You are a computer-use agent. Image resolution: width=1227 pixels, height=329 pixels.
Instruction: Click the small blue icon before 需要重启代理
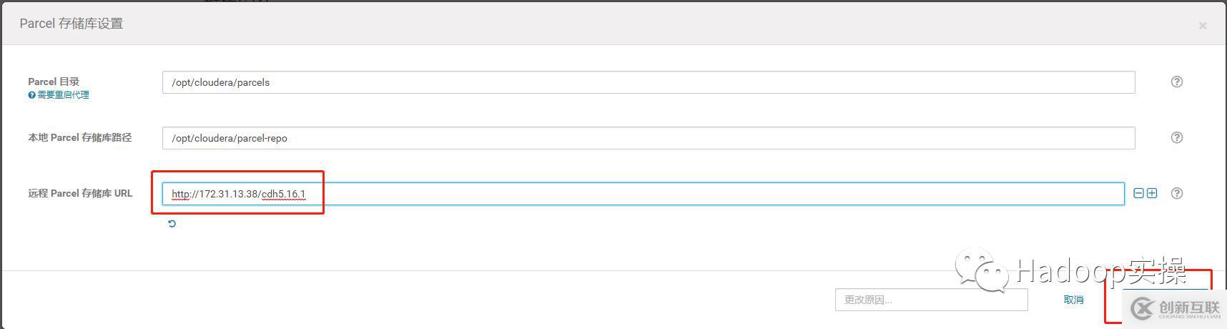point(31,95)
